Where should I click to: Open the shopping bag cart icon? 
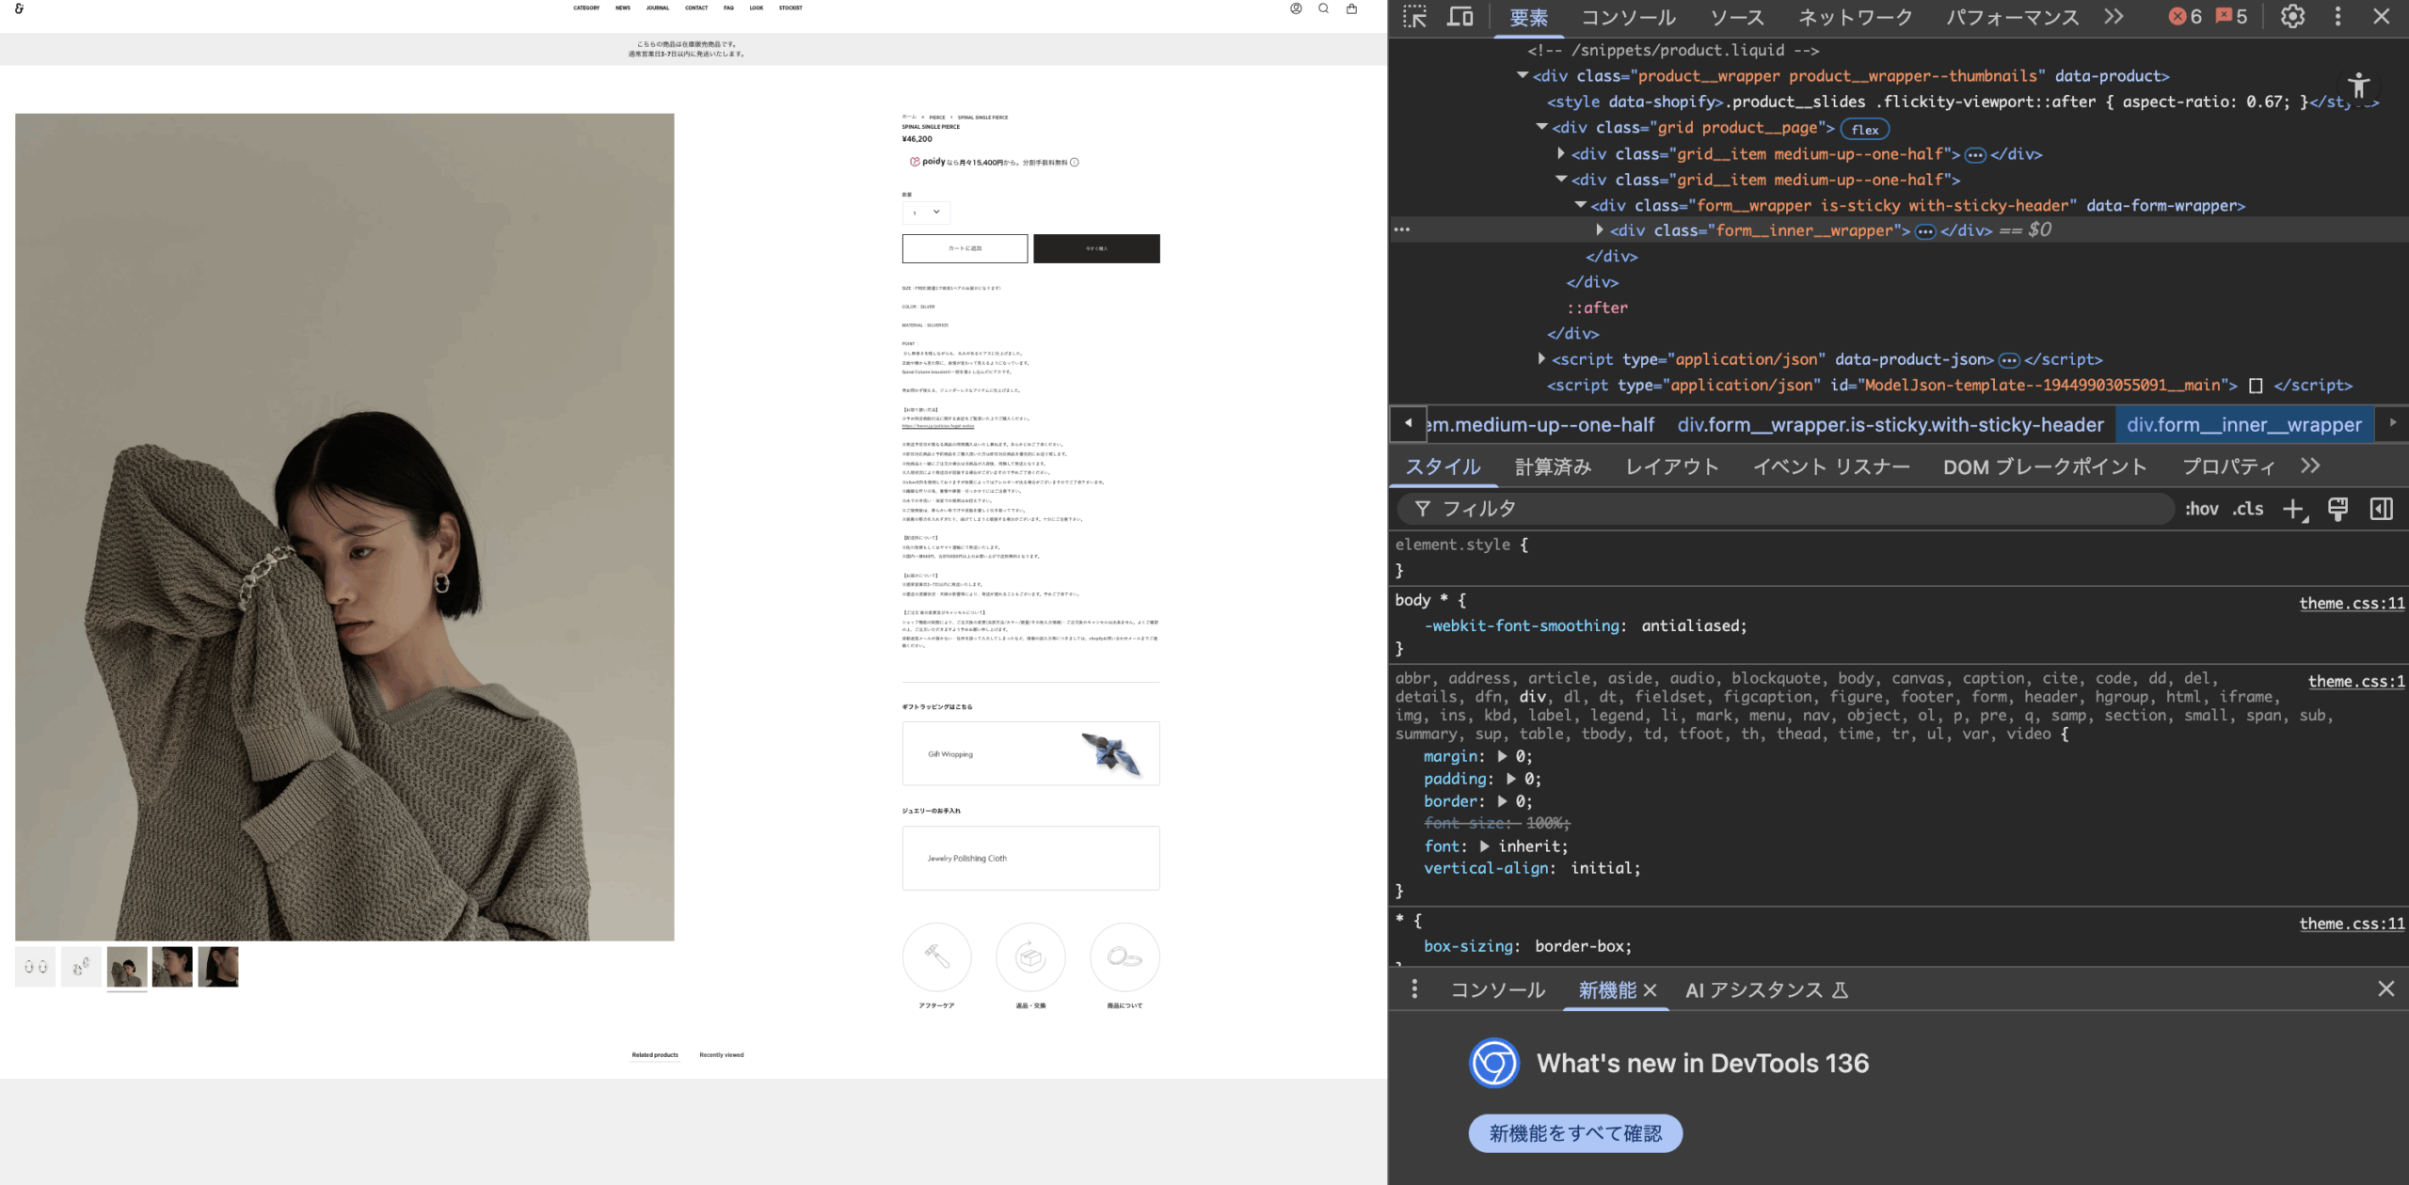pos(1351,8)
